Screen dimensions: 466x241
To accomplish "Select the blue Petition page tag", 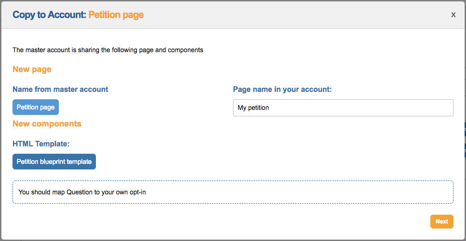I will pyautogui.click(x=36, y=107).
